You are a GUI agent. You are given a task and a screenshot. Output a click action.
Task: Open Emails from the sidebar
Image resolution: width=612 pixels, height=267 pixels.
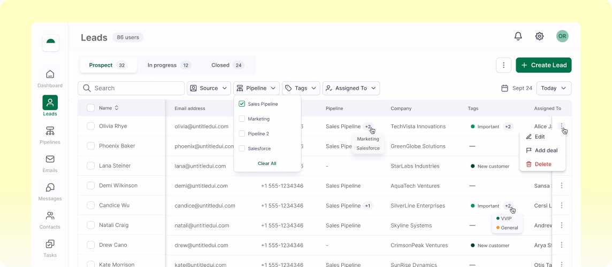pos(50,159)
